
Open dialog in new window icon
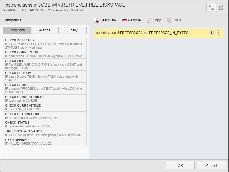click(x=221, y=8)
